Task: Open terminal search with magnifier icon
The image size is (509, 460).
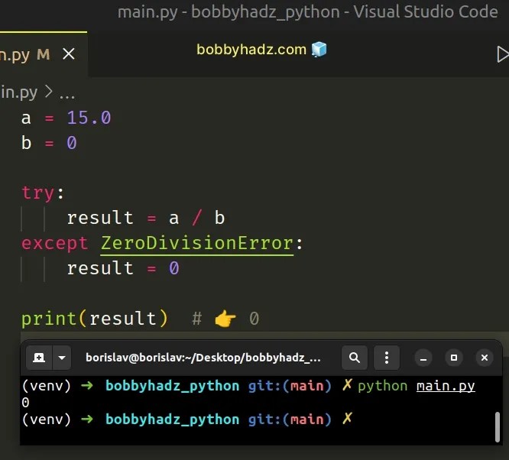Action: [355, 358]
